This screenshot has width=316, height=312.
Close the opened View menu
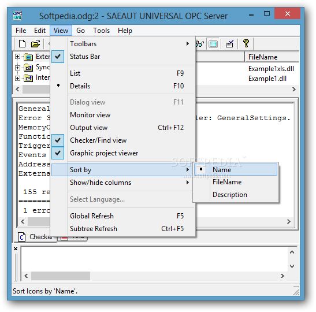pos(61,31)
